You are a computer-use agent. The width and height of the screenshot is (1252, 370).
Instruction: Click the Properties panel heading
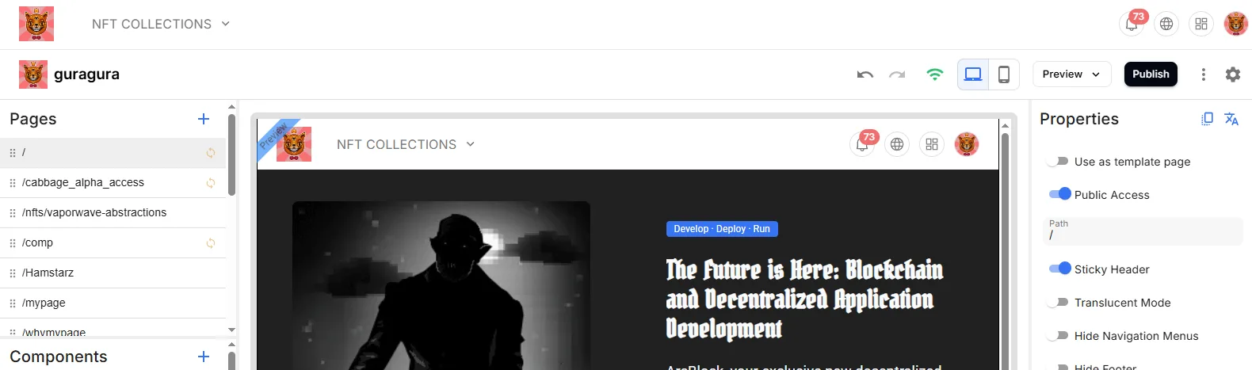(x=1079, y=119)
